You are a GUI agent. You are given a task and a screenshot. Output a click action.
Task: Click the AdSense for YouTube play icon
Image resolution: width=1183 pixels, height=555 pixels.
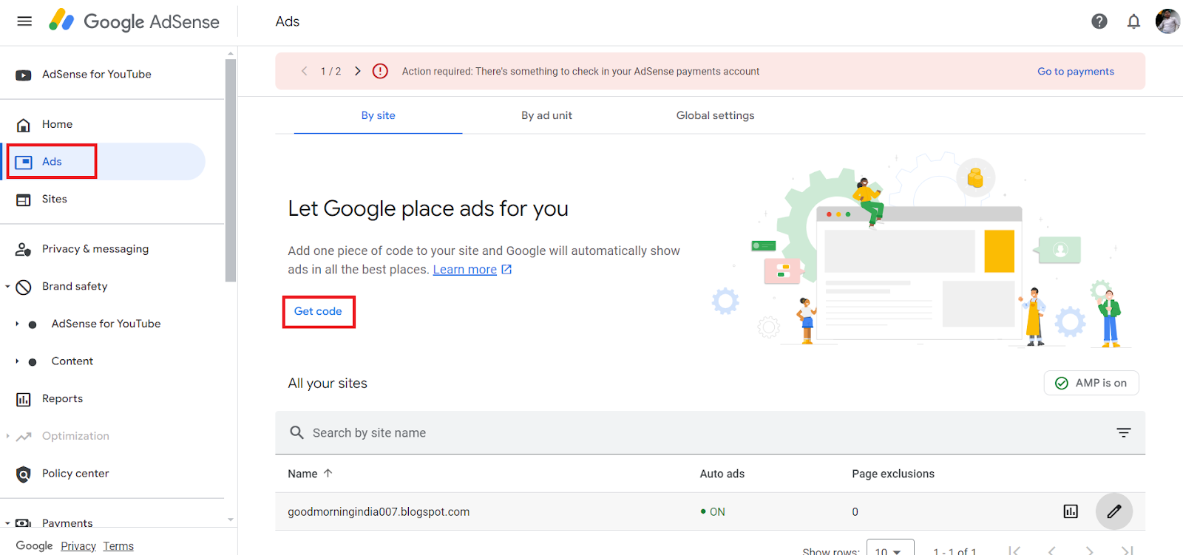(24, 75)
